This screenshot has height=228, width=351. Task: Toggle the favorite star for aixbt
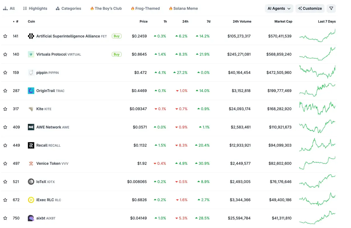5,218
